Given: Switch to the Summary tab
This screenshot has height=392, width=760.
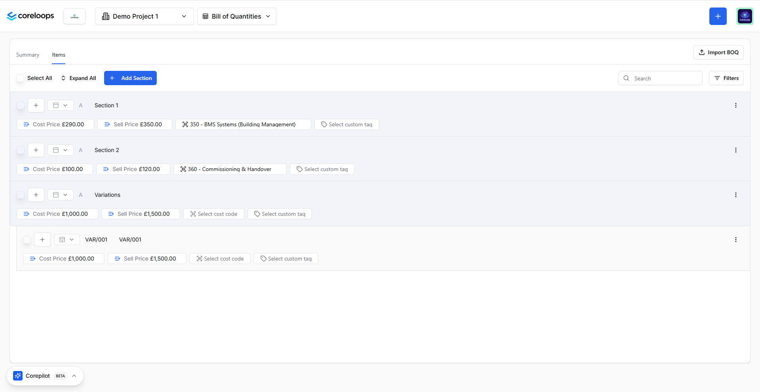Looking at the screenshot, I should pos(28,55).
